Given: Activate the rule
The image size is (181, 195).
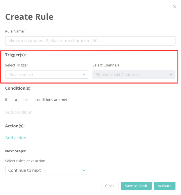Looking at the screenshot, I should coord(164,186).
